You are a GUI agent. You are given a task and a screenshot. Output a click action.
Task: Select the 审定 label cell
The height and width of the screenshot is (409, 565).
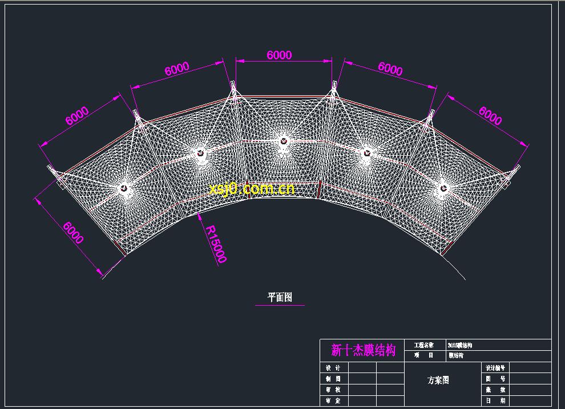click(x=333, y=400)
